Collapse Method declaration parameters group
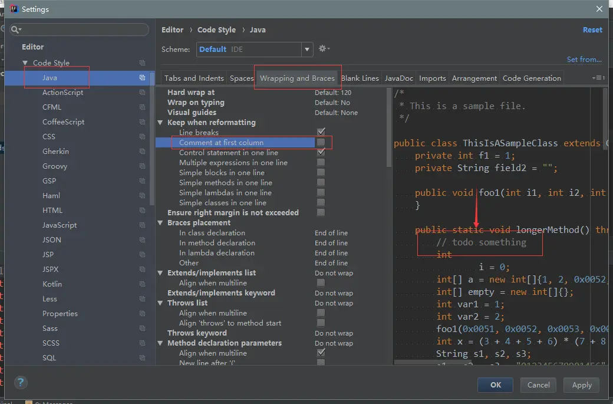Image resolution: width=613 pixels, height=404 pixels. pyautogui.click(x=160, y=343)
